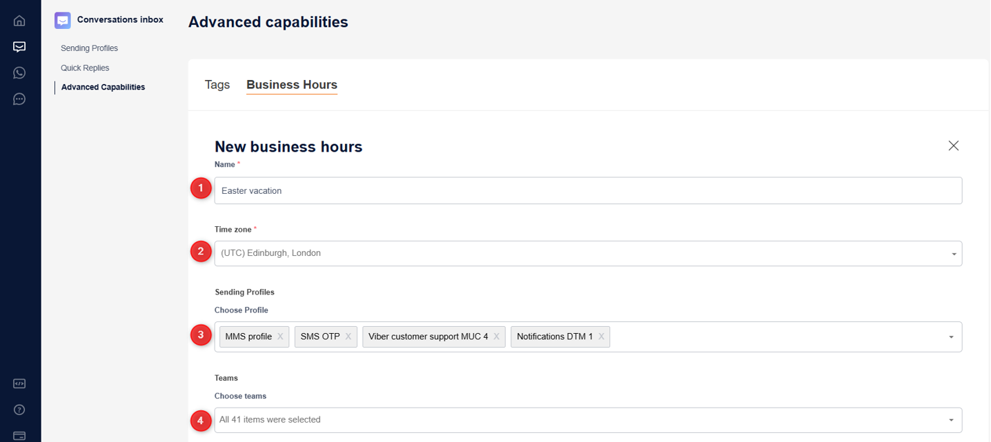This screenshot has height=442, width=991.
Task: Open the WhatsApp icon in left sidebar
Action: tap(19, 73)
